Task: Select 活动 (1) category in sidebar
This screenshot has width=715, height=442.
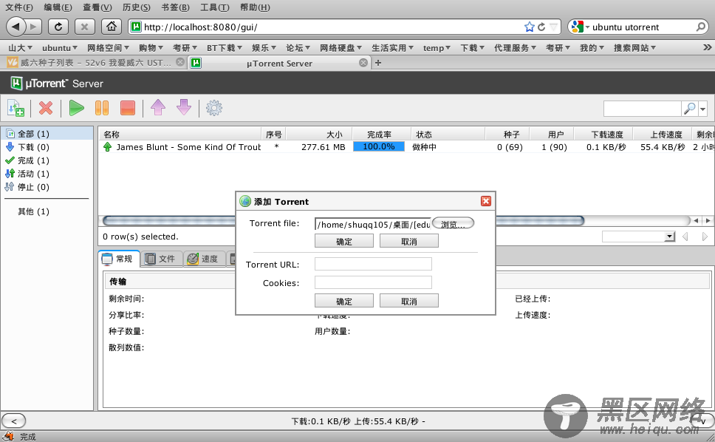Action: (47, 174)
